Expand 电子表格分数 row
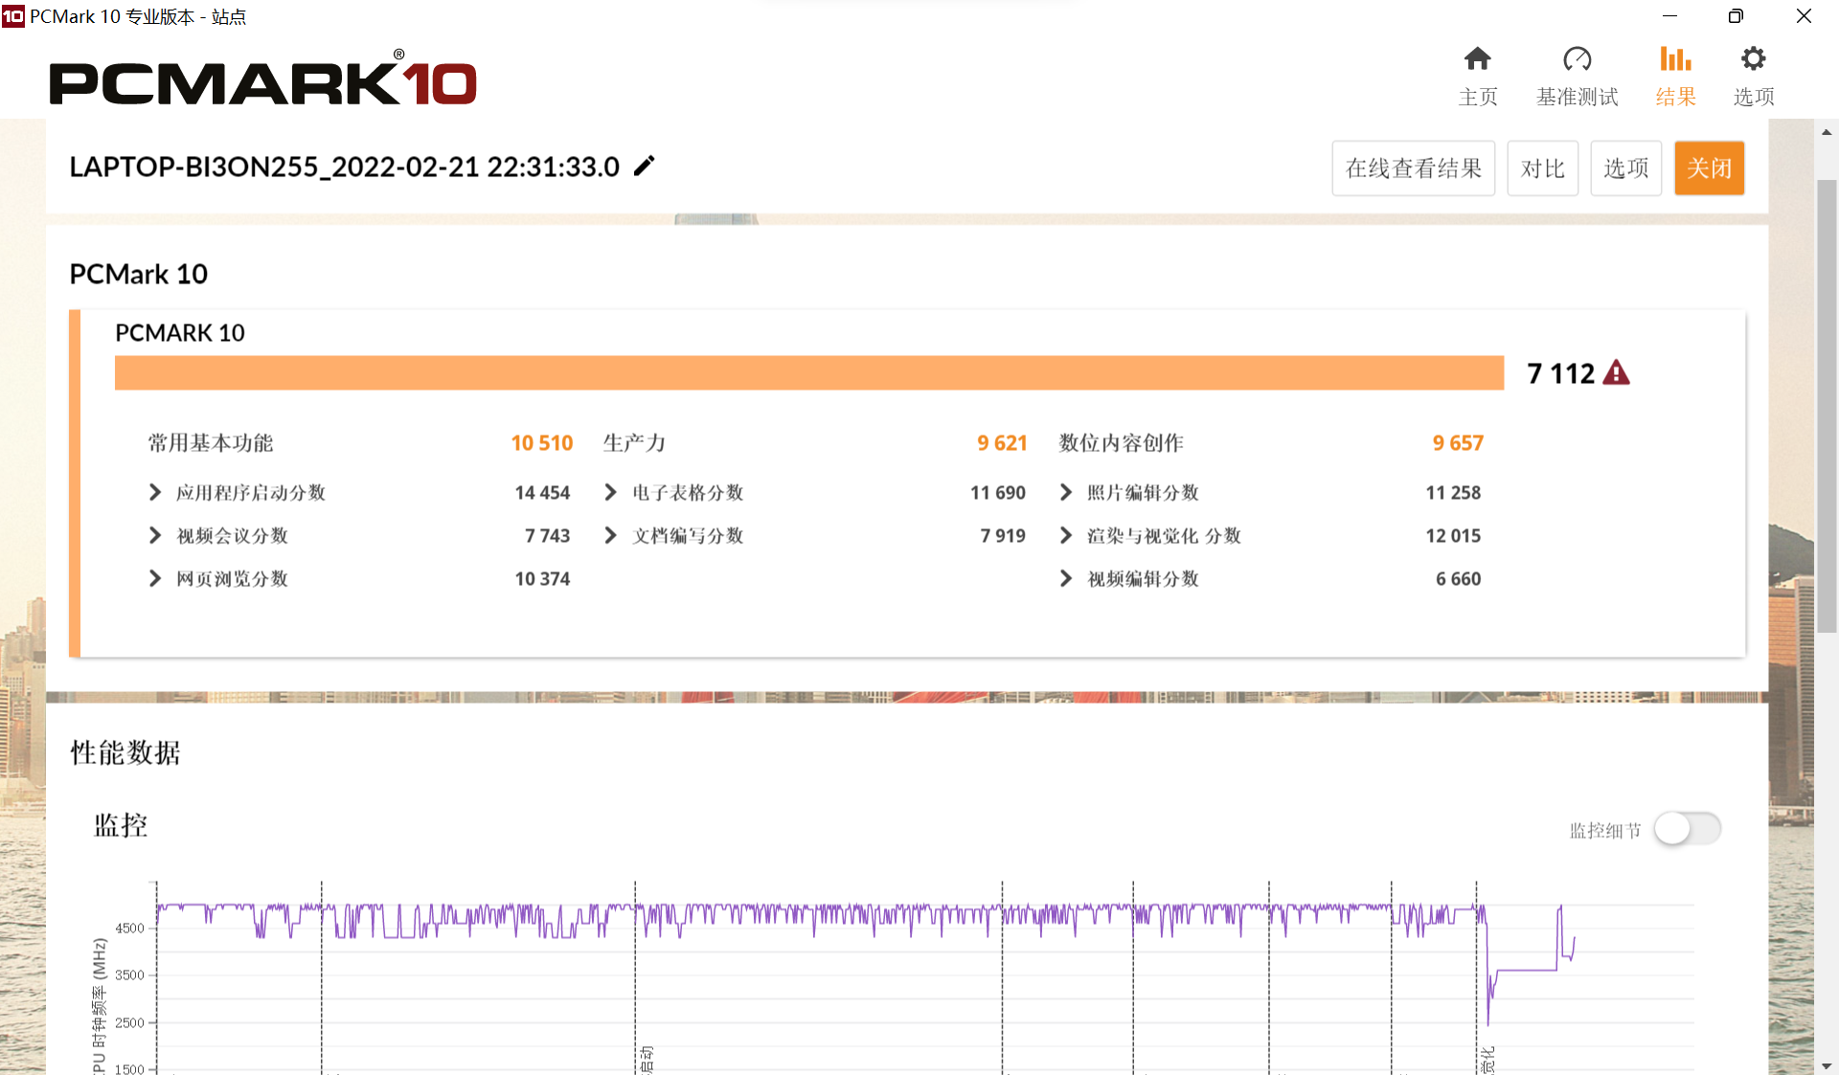This screenshot has width=1839, height=1075. pos(610,493)
